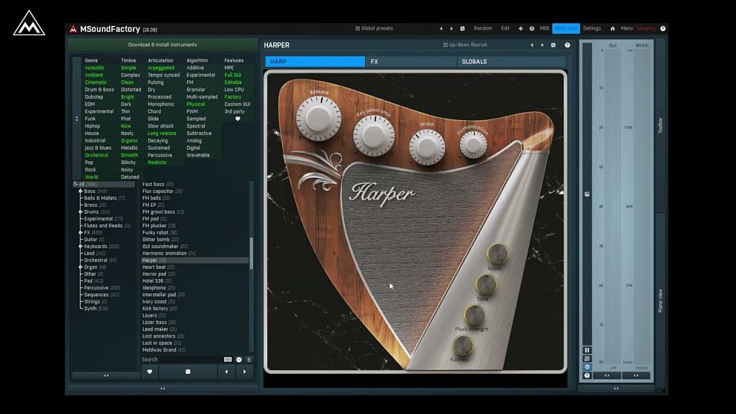Open the Global presets dropdown

click(374, 29)
